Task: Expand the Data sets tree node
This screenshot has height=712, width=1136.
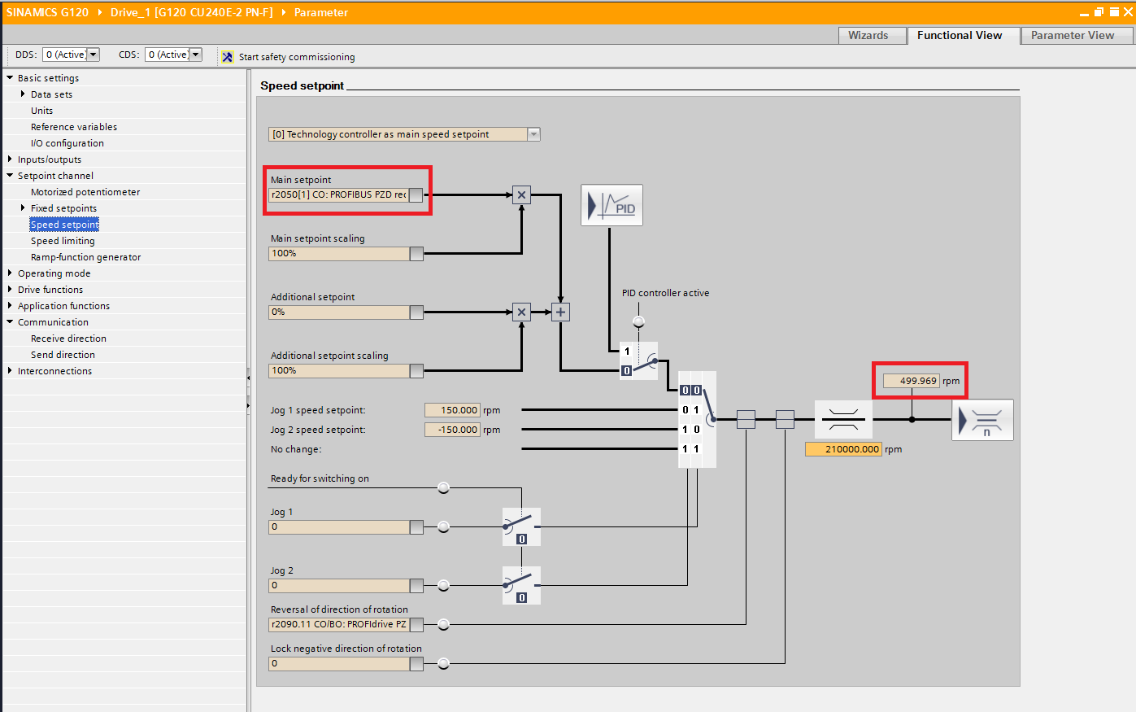Action: tap(23, 94)
